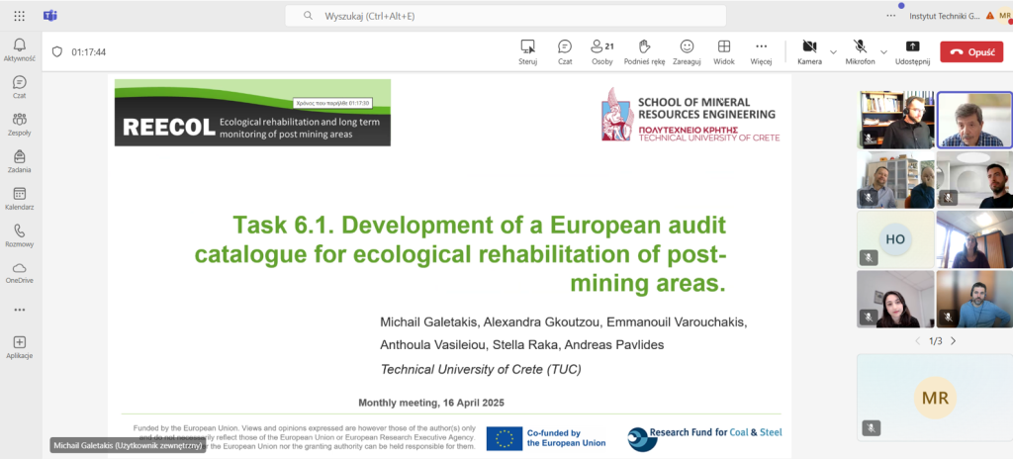Select the highlighted speaker video tile
Screen dimensions: 1013x459
coord(974,121)
